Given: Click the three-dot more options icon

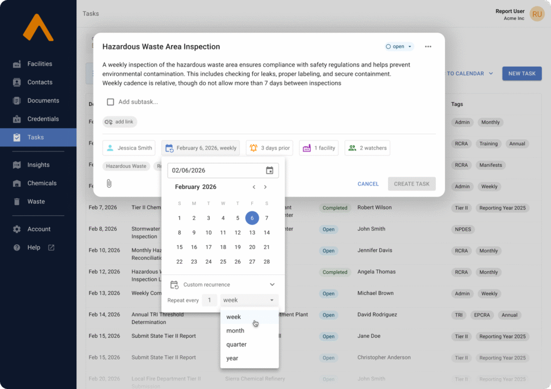Looking at the screenshot, I should coord(428,47).
